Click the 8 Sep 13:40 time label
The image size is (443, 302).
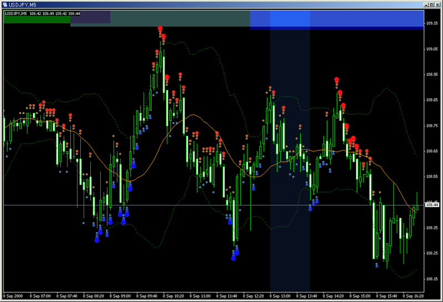(307, 296)
